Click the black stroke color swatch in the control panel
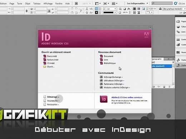This screenshot has width=186, height=139. (x=96, y=12)
